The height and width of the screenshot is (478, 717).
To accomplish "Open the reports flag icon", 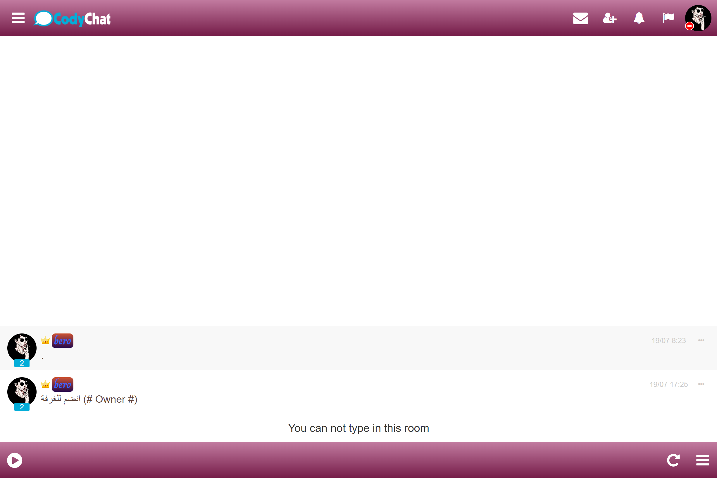I will tap(668, 18).
